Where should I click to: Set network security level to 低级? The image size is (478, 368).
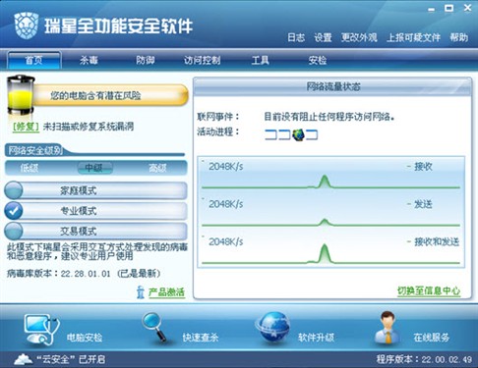pos(30,168)
